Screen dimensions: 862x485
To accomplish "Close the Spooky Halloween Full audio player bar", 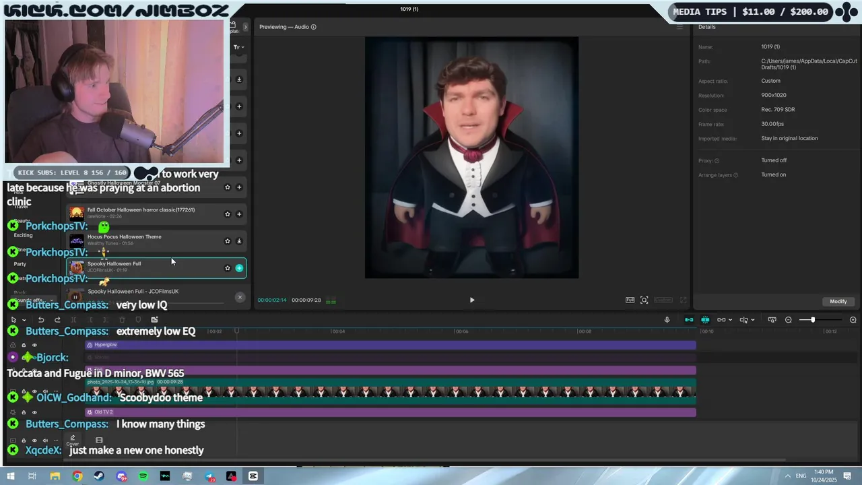I will [x=240, y=297].
